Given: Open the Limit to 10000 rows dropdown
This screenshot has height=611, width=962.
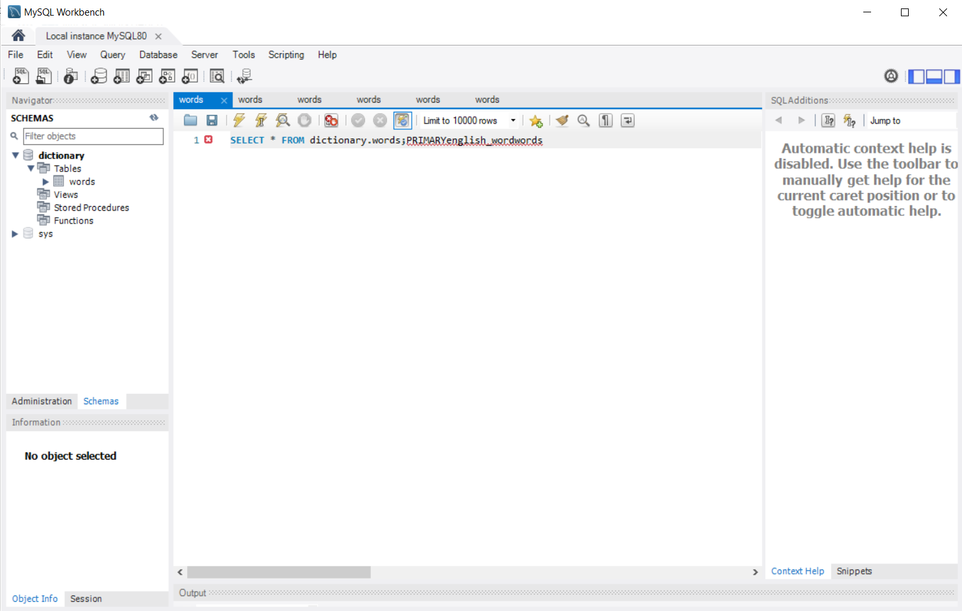Looking at the screenshot, I should coord(513,120).
